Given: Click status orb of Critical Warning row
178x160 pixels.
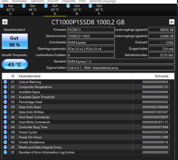Looking at the screenshot, I should click(5, 82).
